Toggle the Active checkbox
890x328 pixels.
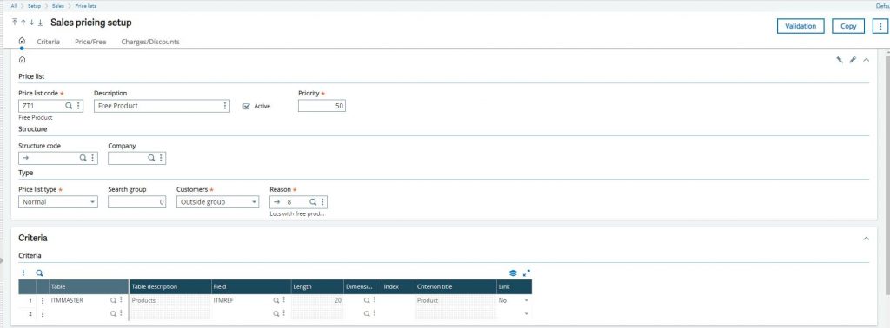(x=246, y=106)
